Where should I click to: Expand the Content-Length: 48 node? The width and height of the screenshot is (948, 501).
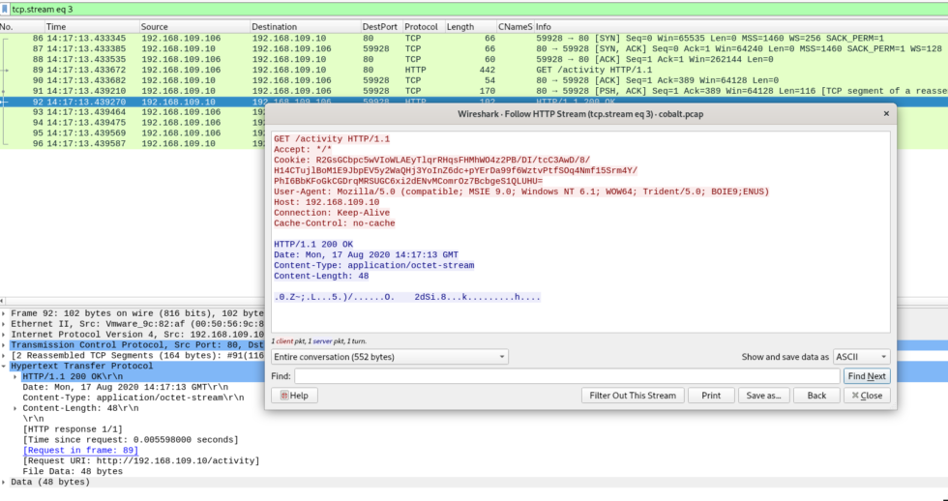tap(15, 408)
